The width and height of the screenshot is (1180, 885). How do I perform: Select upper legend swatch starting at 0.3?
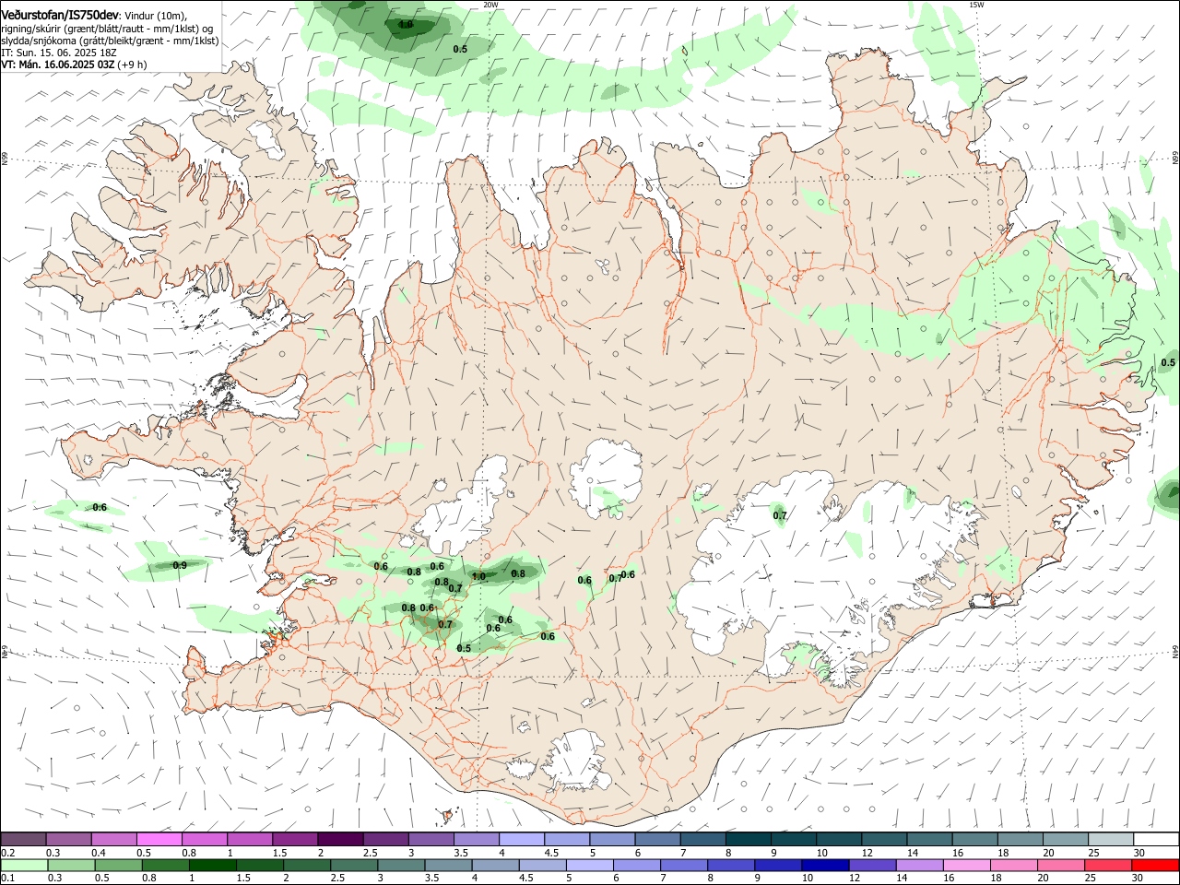coord(68,839)
